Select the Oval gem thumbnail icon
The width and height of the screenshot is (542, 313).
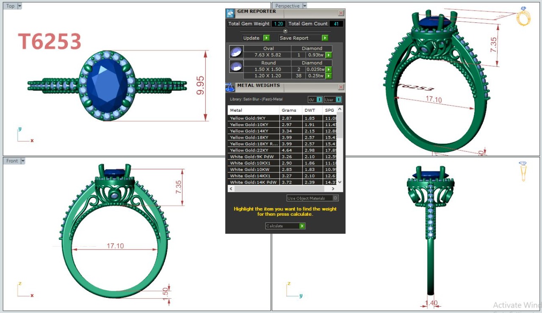[236, 52]
